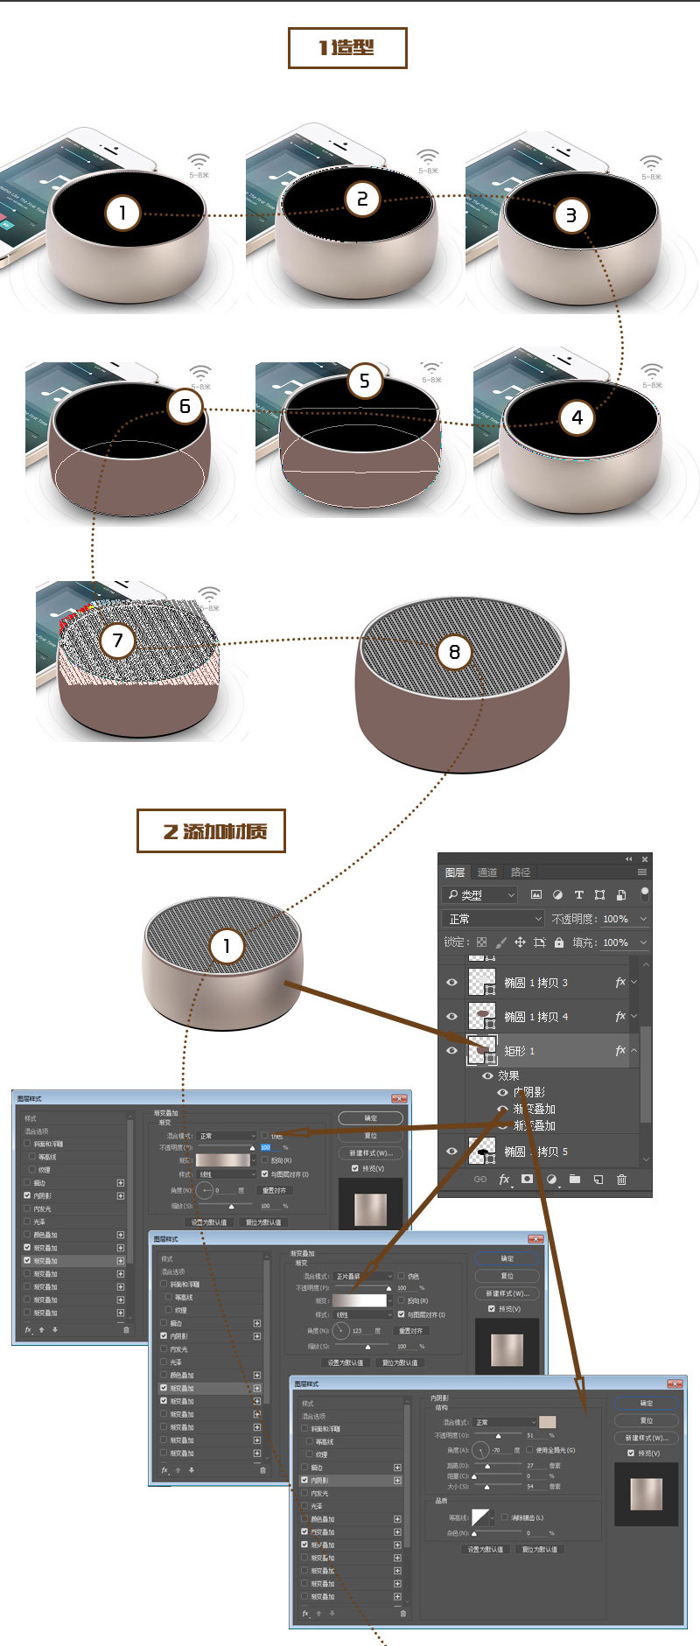
Task: Click 重置对齐 in 正常 渐变叠加 dialog
Action: (x=274, y=1190)
